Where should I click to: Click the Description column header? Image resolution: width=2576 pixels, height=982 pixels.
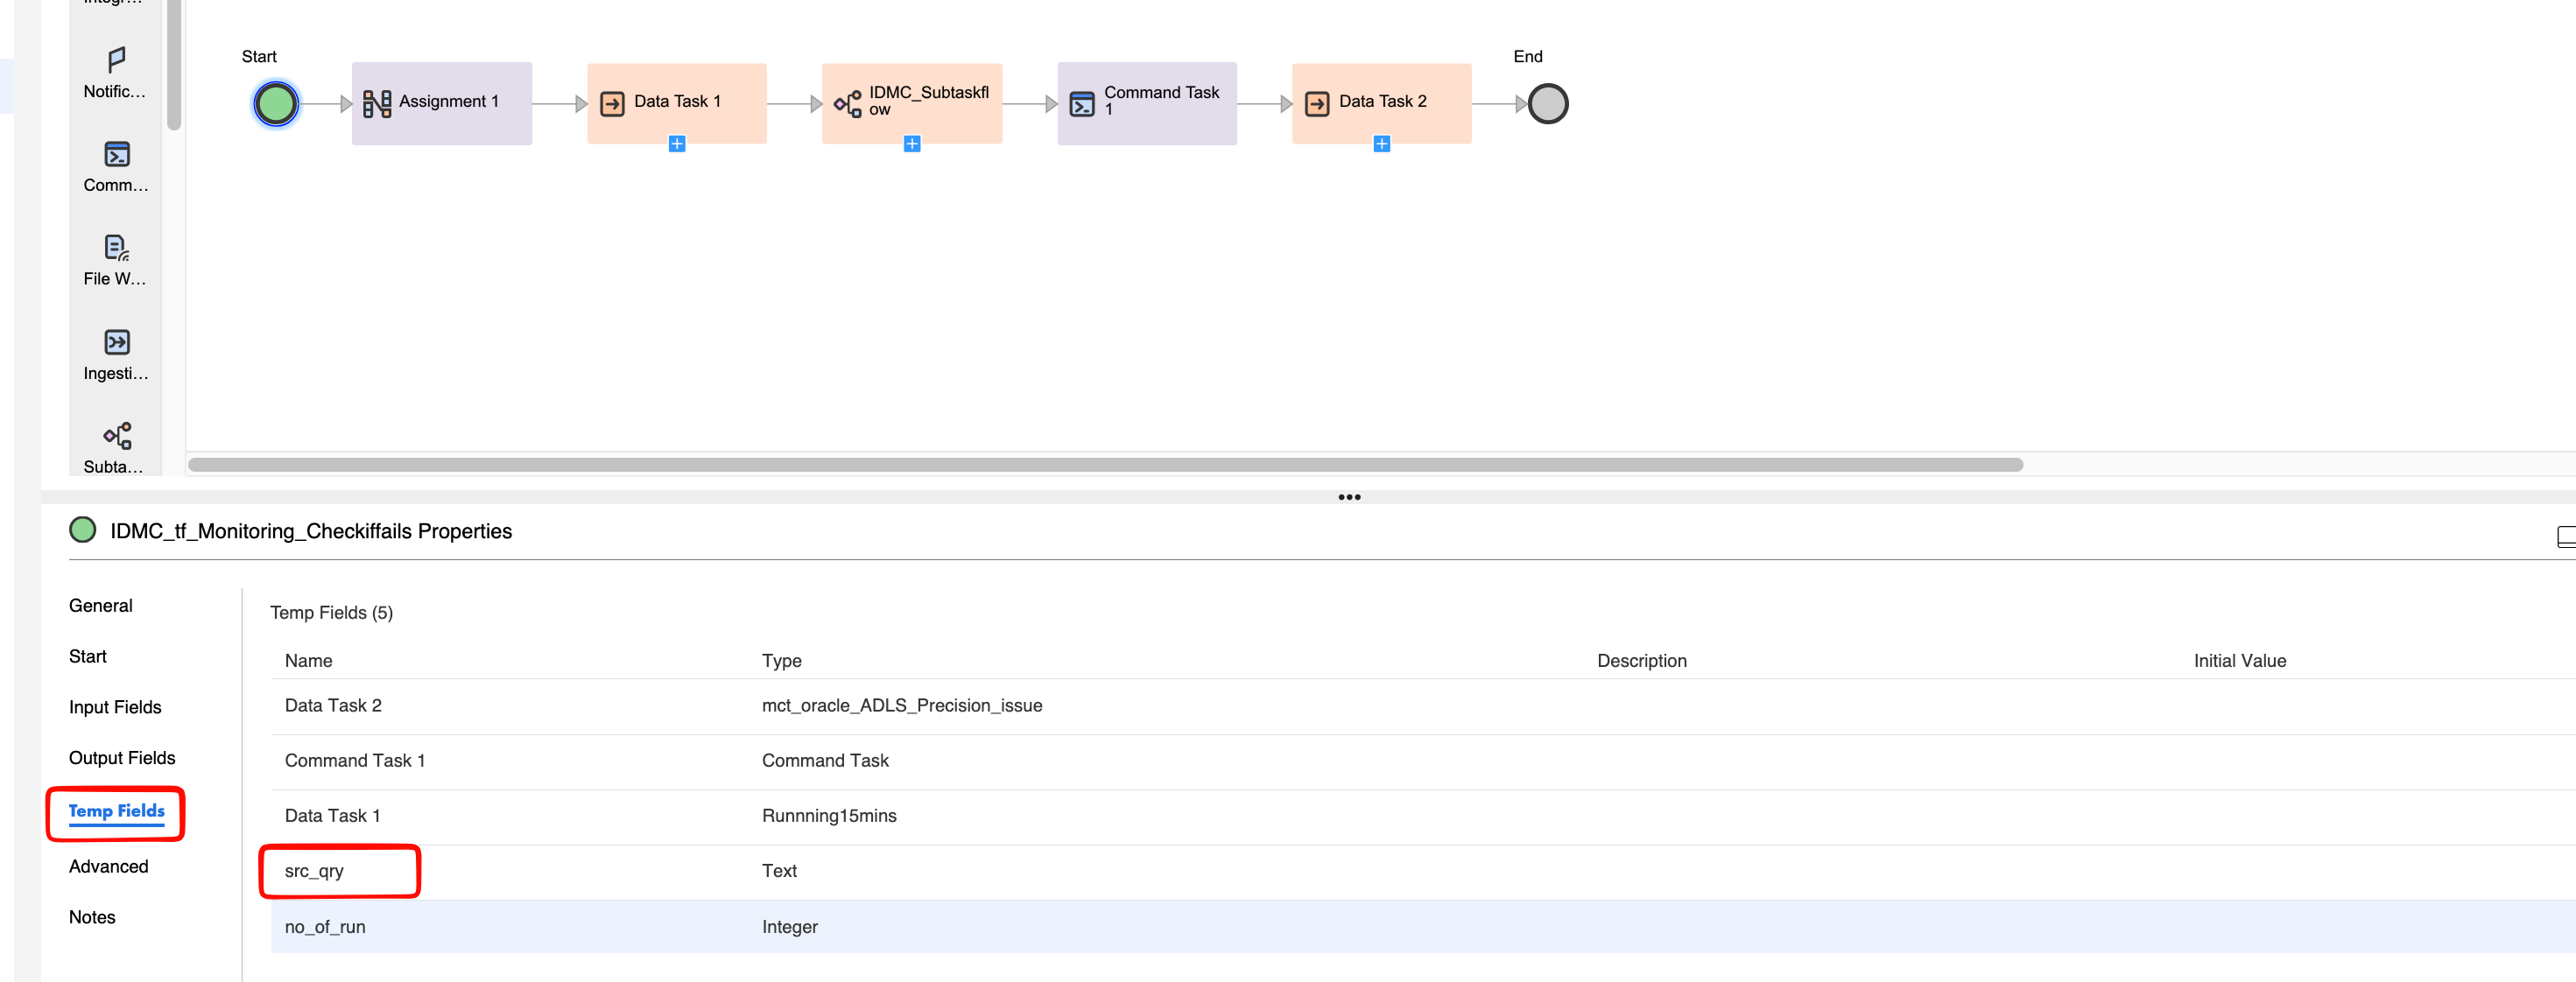(x=1641, y=660)
